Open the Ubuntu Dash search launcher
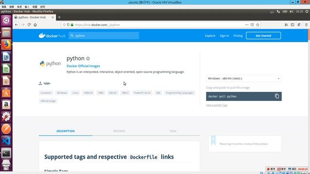The image size is (310, 174). 6,20
